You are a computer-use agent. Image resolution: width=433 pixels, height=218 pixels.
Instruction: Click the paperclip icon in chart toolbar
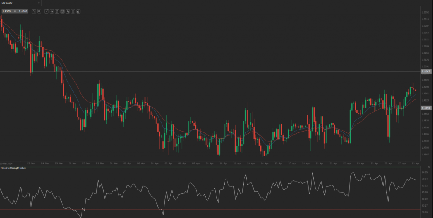68,11
